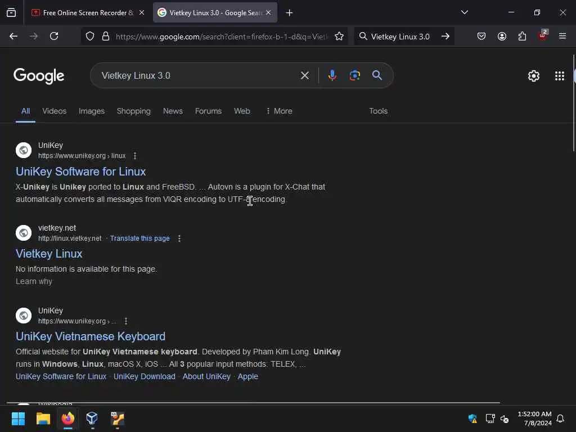This screenshot has height=432, width=576.
Task: Open tracking protection shield icon
Action: point(90,36)
